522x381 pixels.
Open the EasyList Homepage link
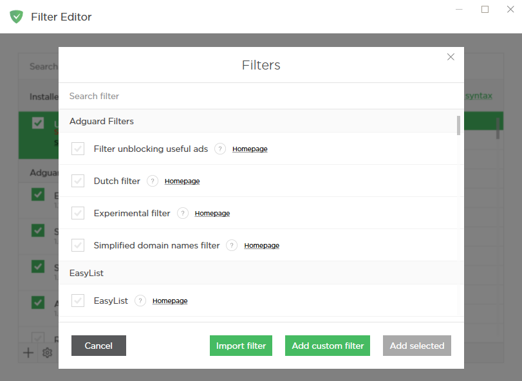[170, 301]
